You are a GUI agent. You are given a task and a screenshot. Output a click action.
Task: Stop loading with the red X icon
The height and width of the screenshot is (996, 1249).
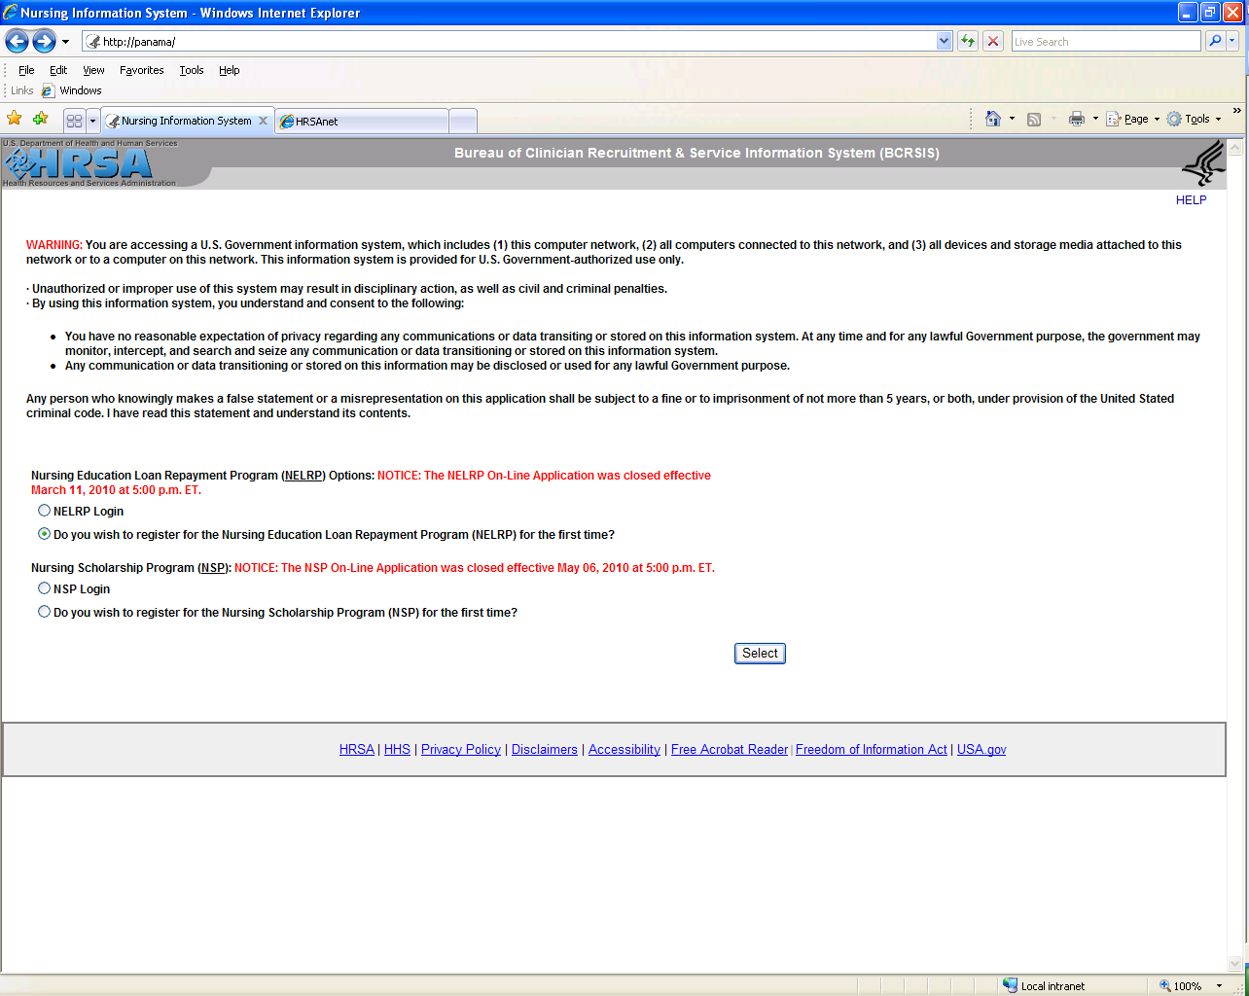(993, 41)
